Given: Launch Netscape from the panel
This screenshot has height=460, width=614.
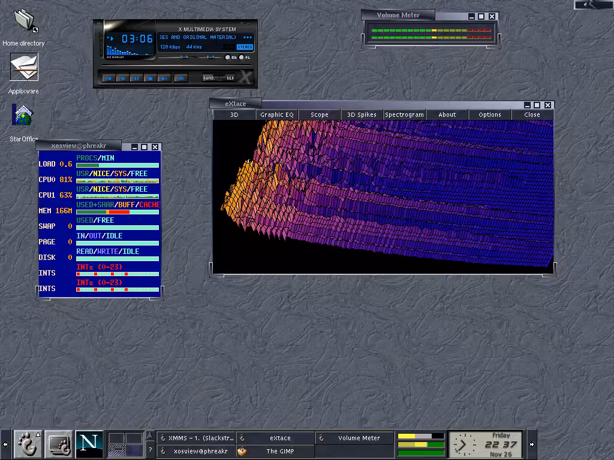Looking at the screenshot, I should (89, 444).
